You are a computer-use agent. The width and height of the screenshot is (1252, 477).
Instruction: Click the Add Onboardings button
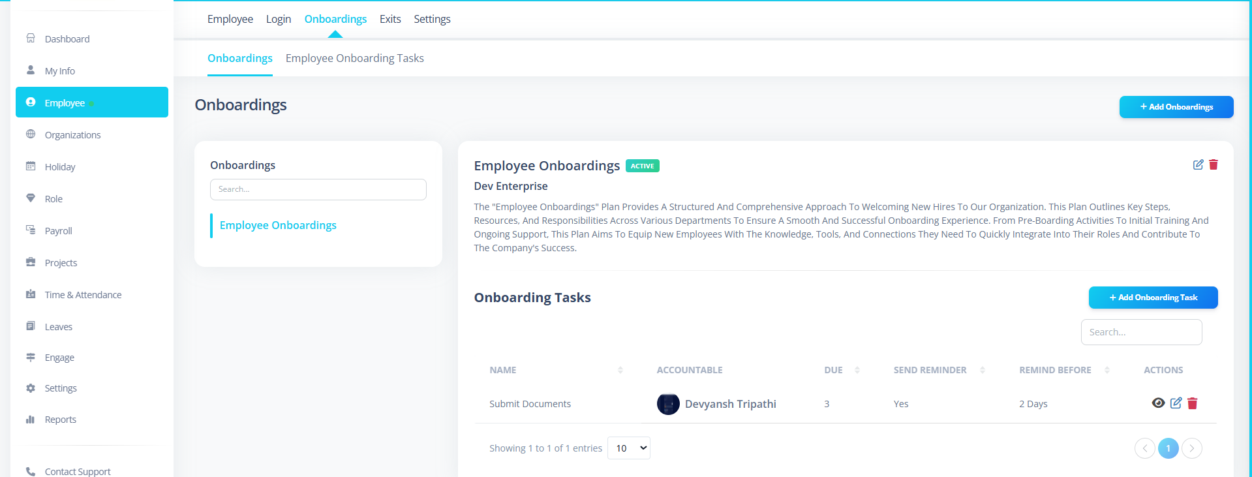[1176, 107]
